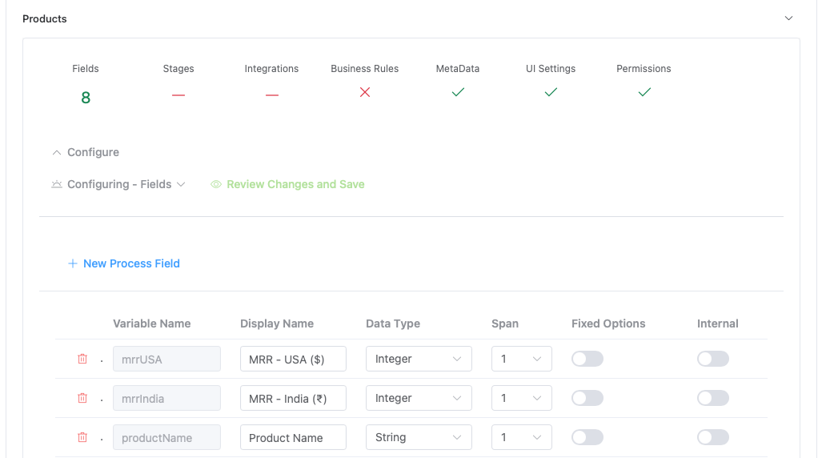Image resolution: width=822 pixels, height=458 pixels.
Task: Click the Stages red dash indicator
Action: pyautogui.click(x=178, y=95)
